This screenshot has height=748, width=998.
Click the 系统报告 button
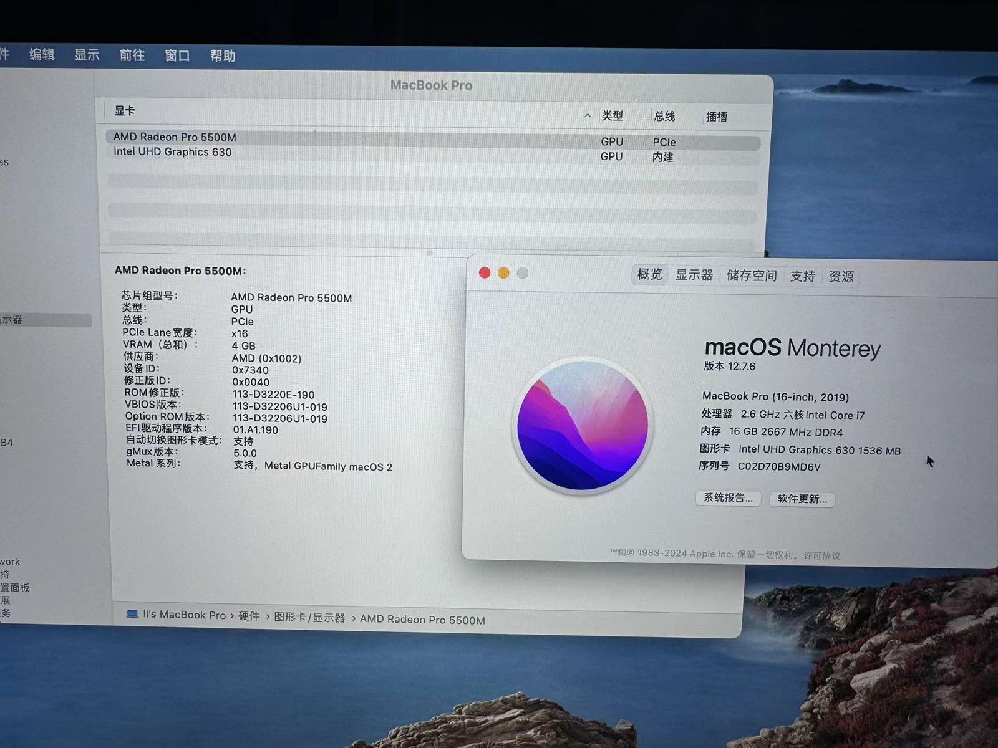(728, 498)
